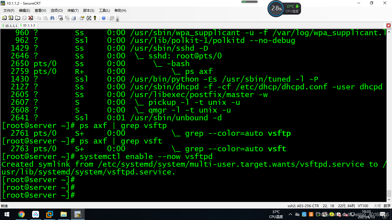392x220 pixels.
Task: Click the 'ps axf | grep vsftp' command
Action: pos(123,125)
